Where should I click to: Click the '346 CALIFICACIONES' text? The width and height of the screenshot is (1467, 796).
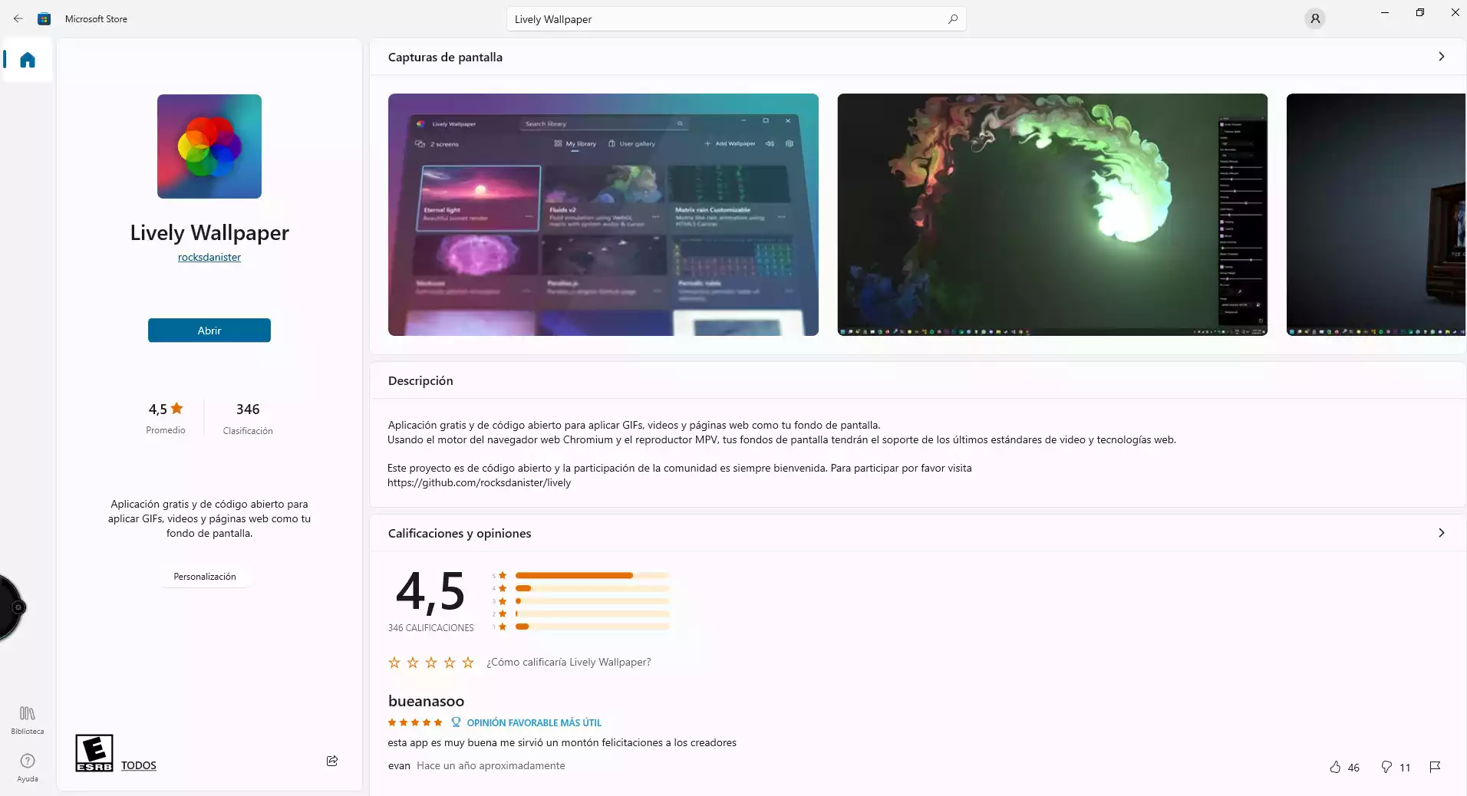click(x=431, y=628)
